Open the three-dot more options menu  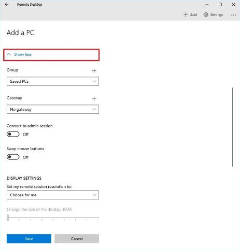point(233,15)
